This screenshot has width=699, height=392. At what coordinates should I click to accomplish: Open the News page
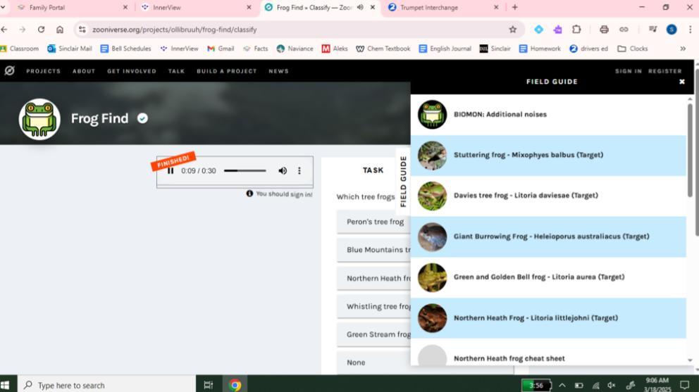pyautogui.click(x=278, y=71)
